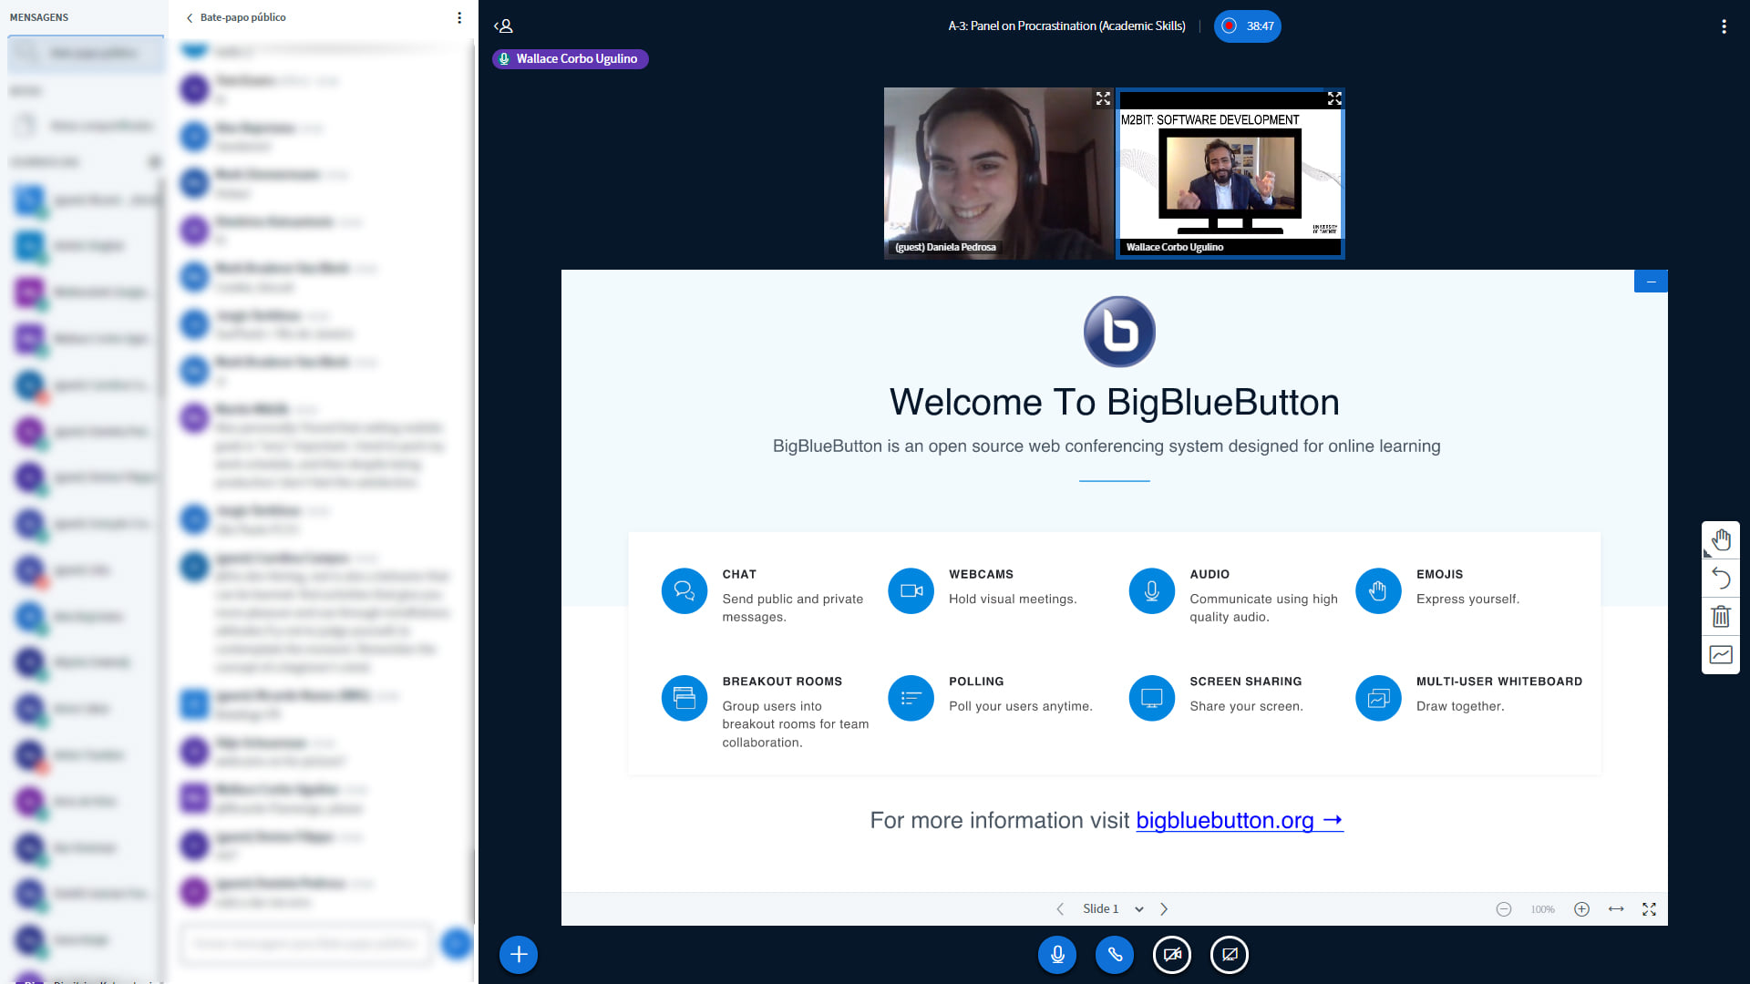Expand Wallace Corbo Ugulino webcam to fullscreen
Image resolution: width=1750 pixels, height=984 pixels.
(x=1334, y=98)
